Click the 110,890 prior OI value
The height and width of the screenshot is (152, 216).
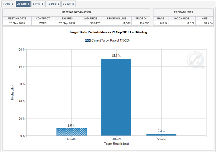[x=144, y=23]
